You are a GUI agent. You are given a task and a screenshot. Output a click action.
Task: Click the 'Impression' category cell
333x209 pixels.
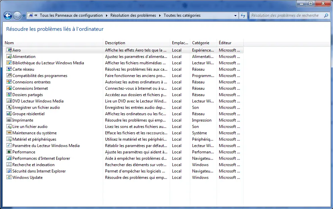(x=202, y=120)
